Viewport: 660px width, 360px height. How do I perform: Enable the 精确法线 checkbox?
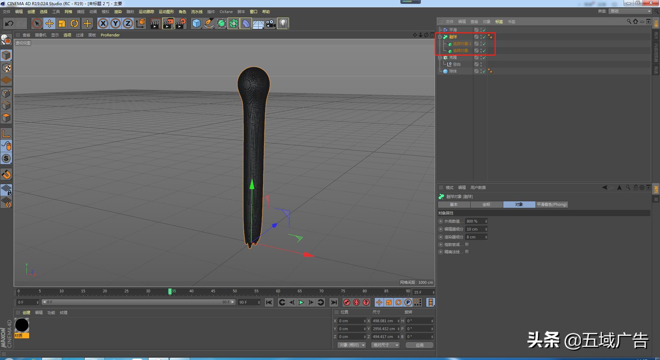(467, 252)
